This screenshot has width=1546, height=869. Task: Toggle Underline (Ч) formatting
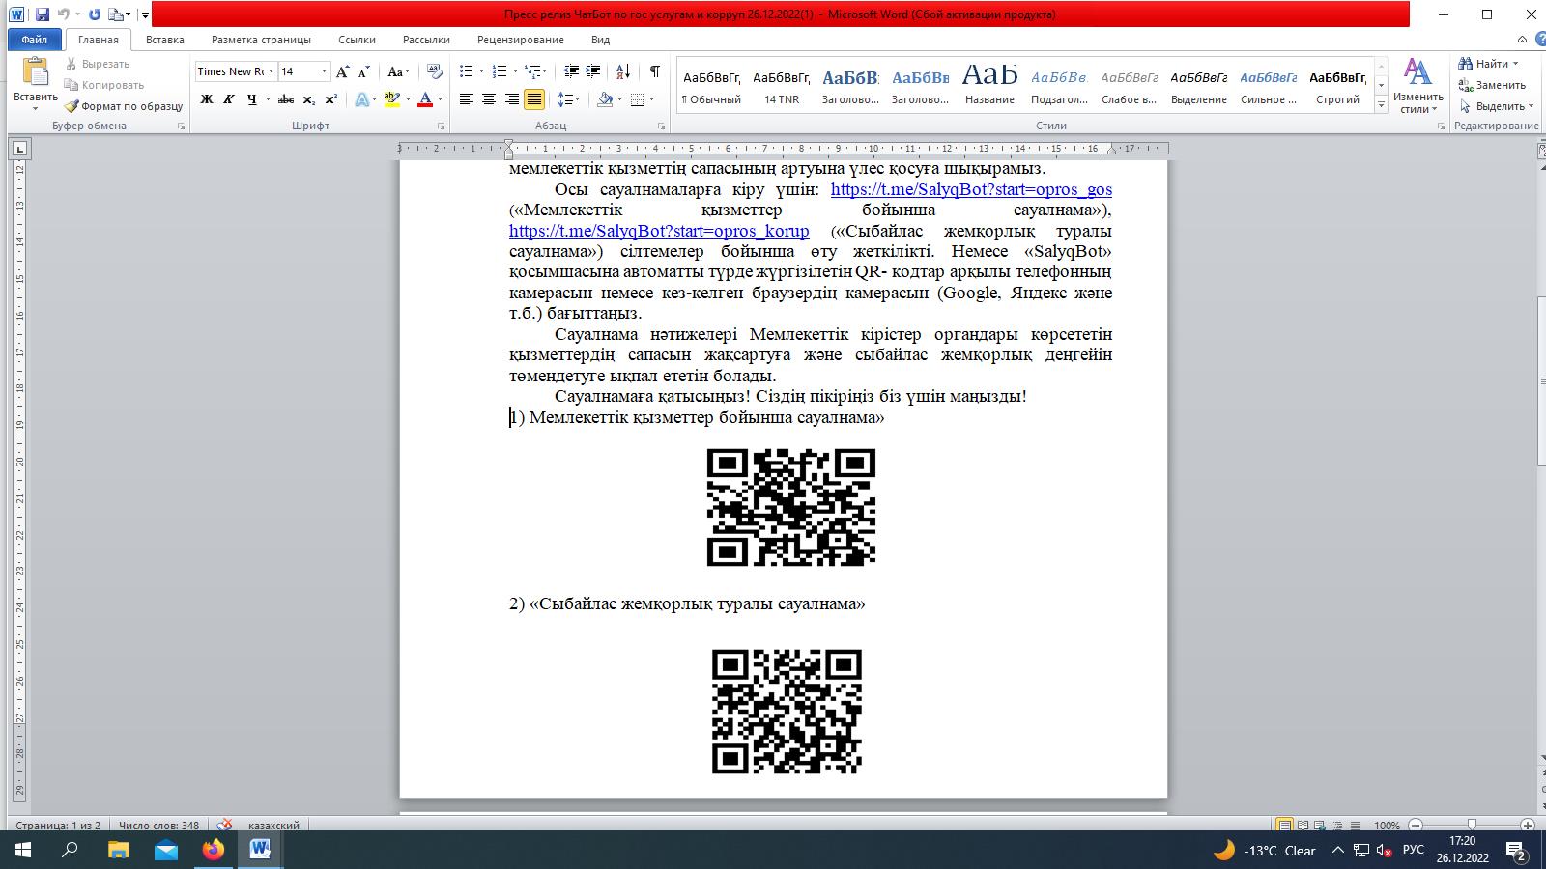point(252,99)
